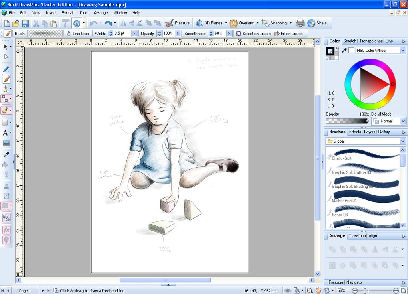Open the Global brush category dropdown
408x294 pixels.
tap(403, 142)
